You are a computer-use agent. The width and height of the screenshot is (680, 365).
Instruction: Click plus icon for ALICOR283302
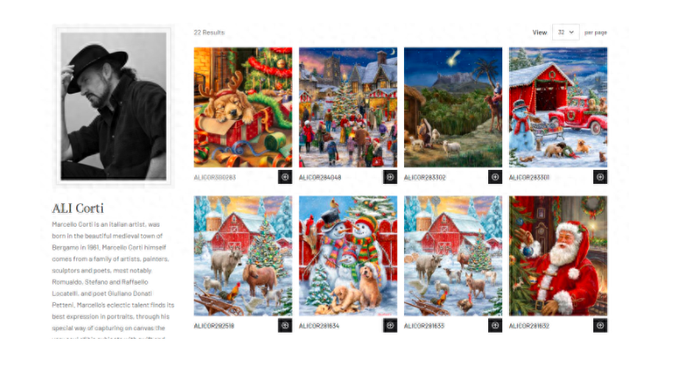coord(495,177)
